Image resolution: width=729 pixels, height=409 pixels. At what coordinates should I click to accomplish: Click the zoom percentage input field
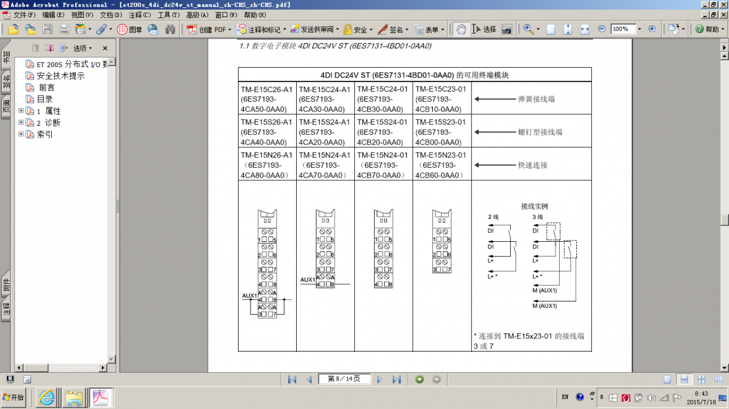pyautogui.click(x=623, y=29)
